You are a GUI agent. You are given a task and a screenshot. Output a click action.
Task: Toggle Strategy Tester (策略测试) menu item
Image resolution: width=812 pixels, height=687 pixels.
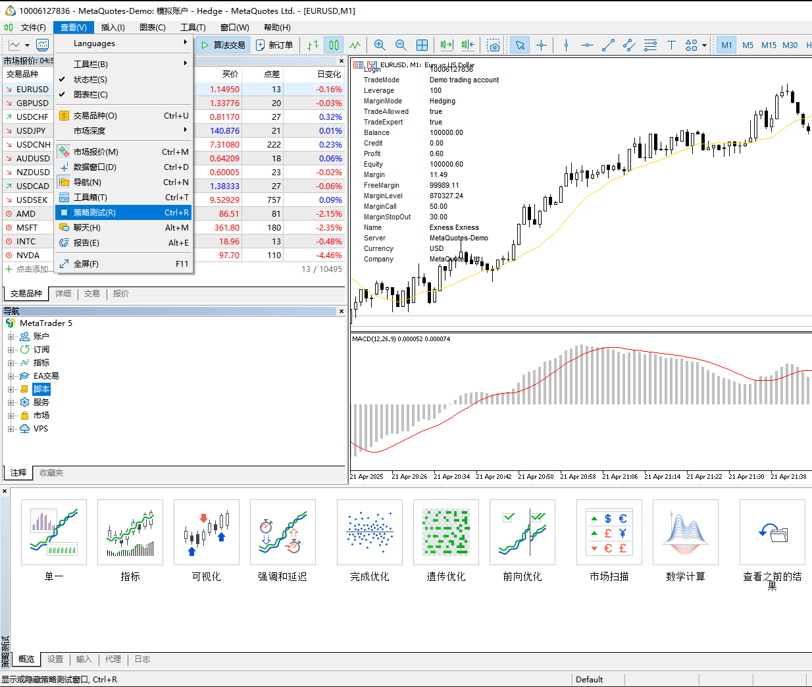95,213
